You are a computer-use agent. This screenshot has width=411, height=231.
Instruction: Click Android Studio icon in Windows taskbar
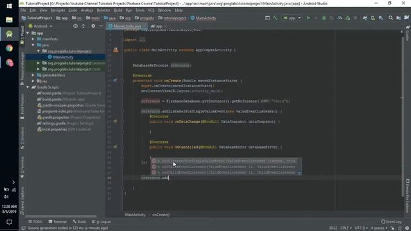(10, 34)
